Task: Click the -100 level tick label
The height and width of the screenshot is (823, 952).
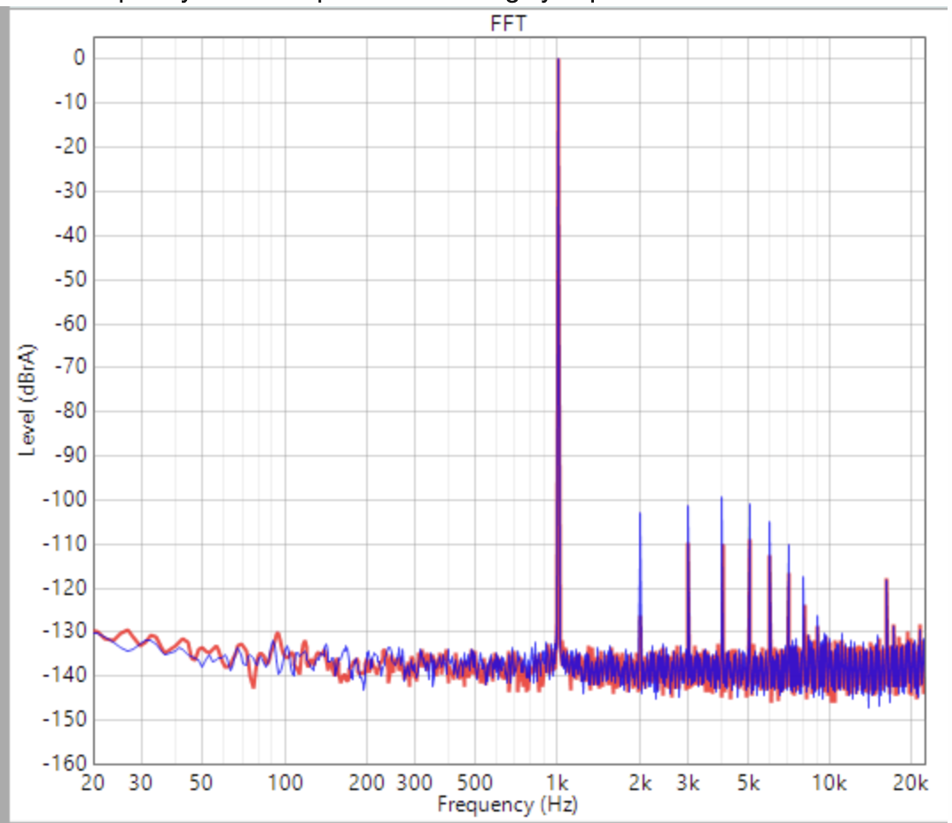Action: (66, 499)
